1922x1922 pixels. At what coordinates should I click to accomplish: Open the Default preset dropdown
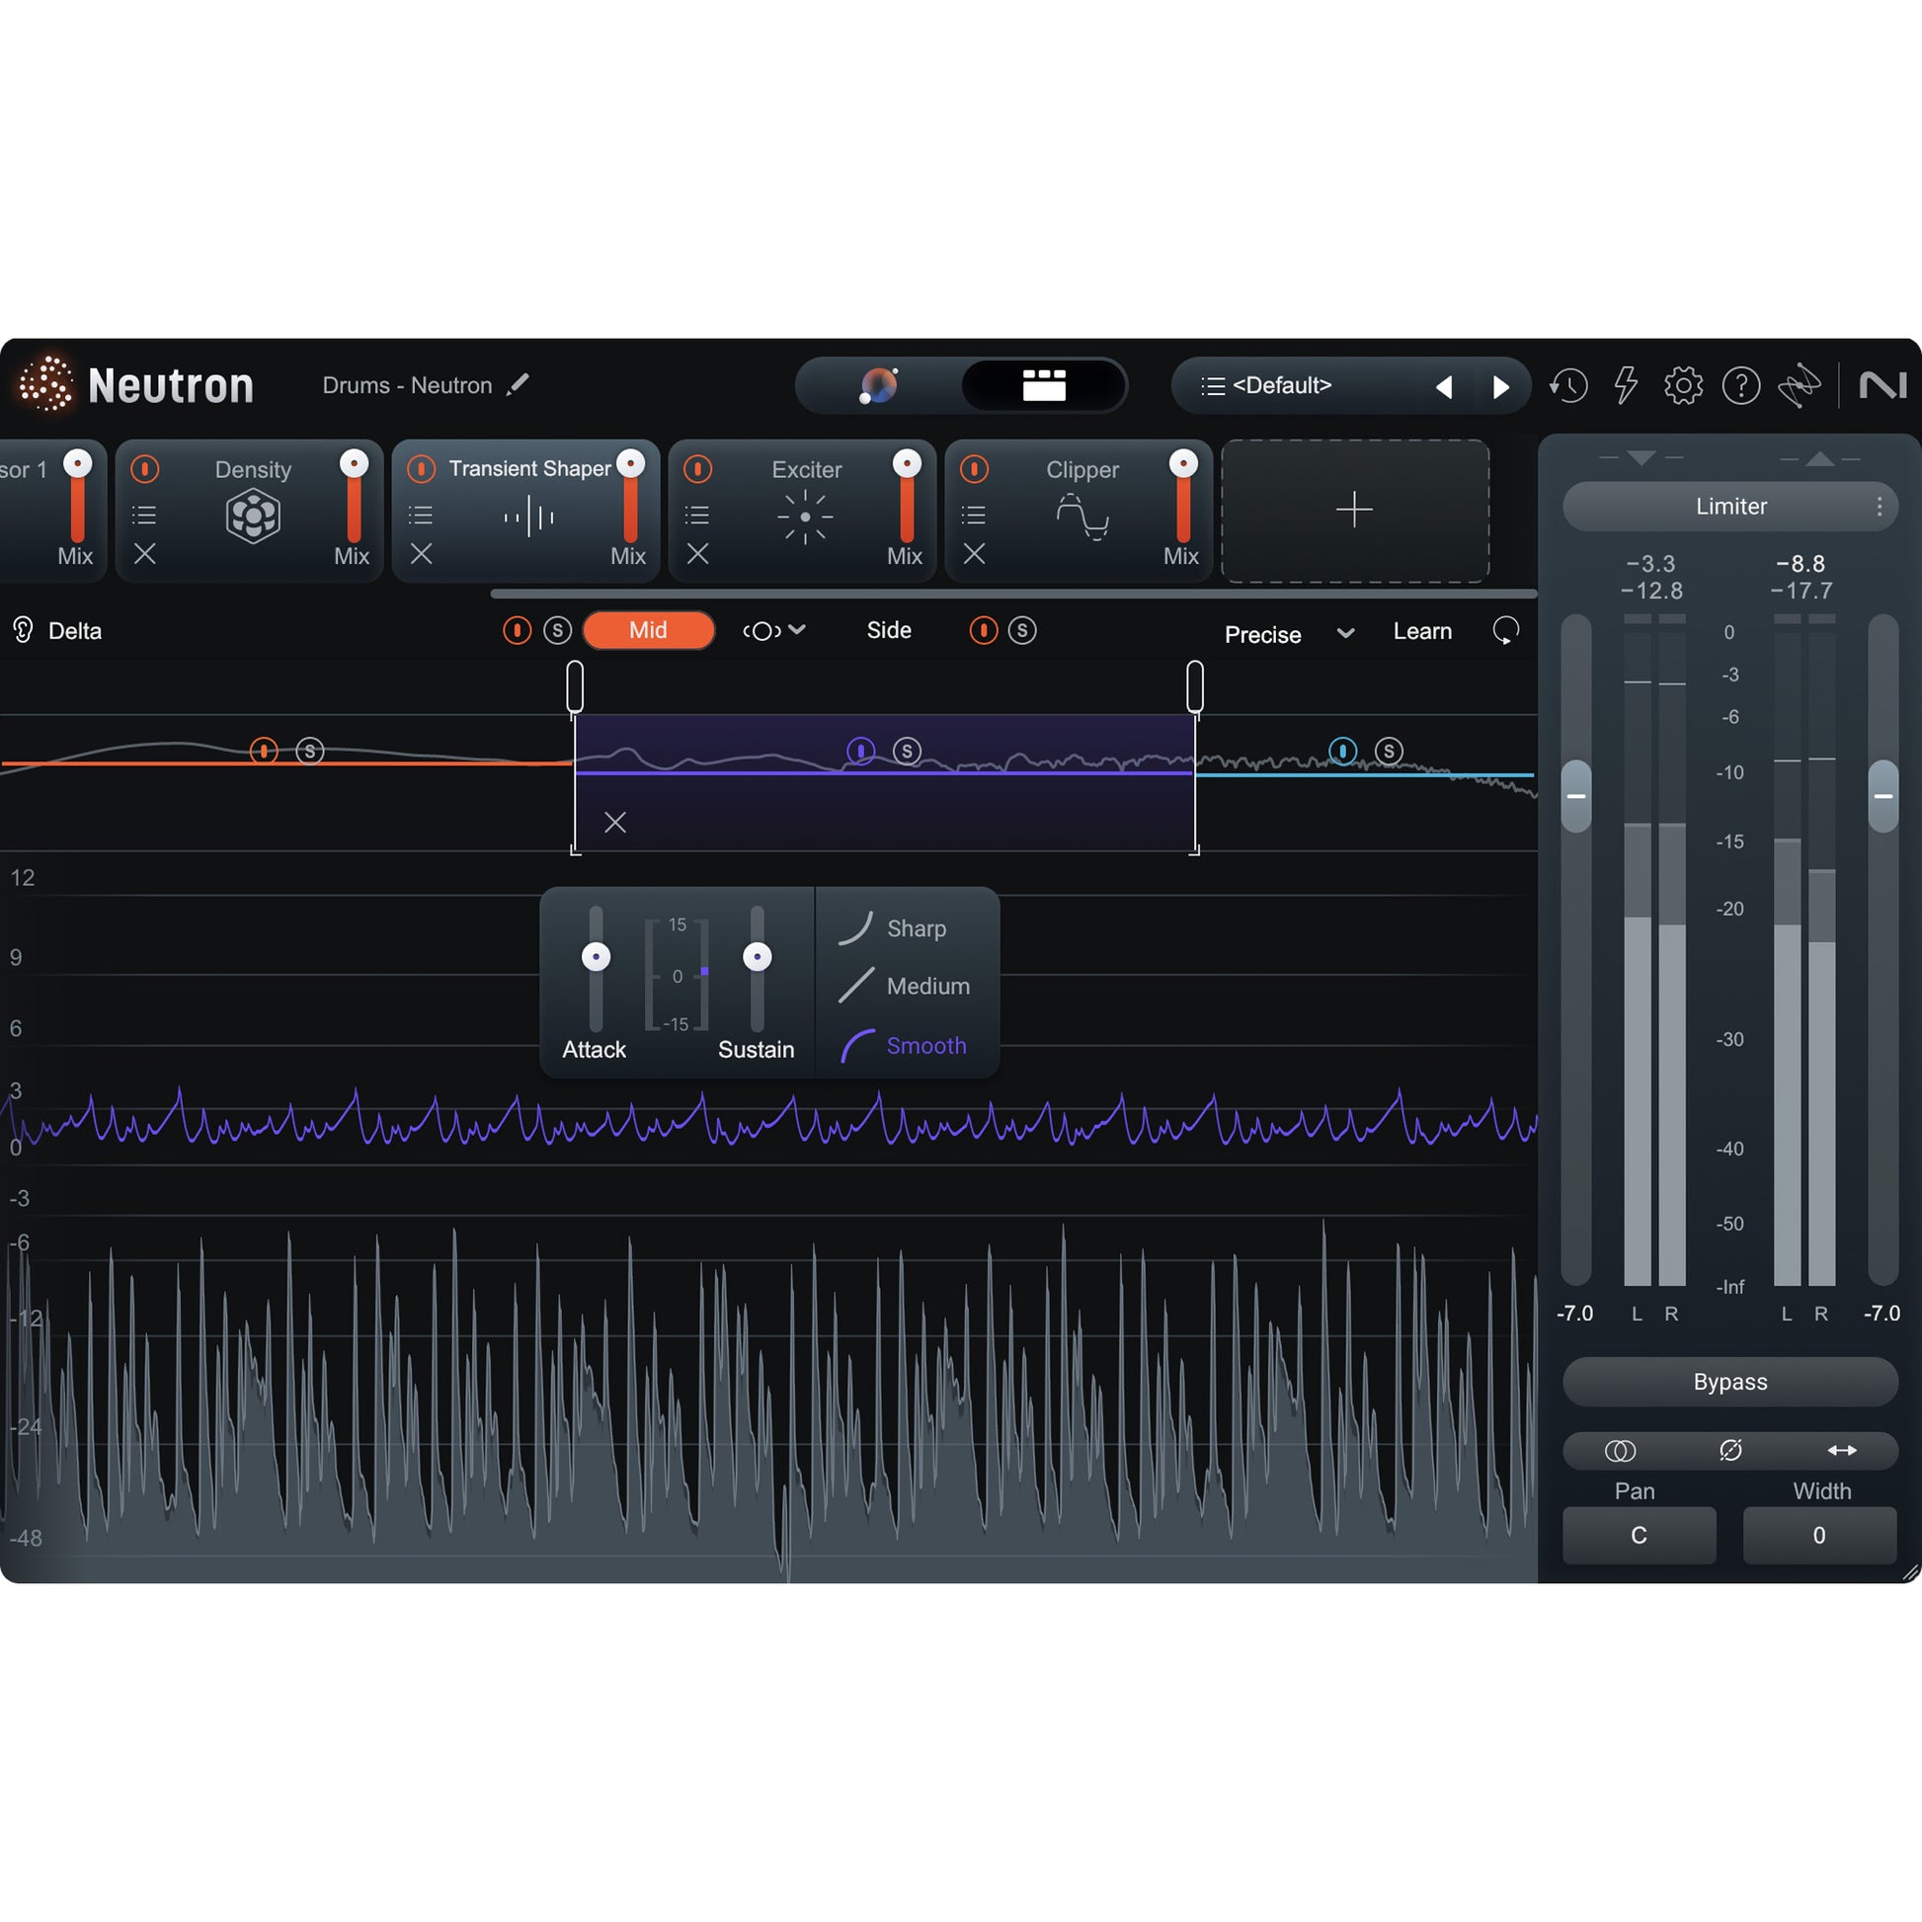point(1281,386)
